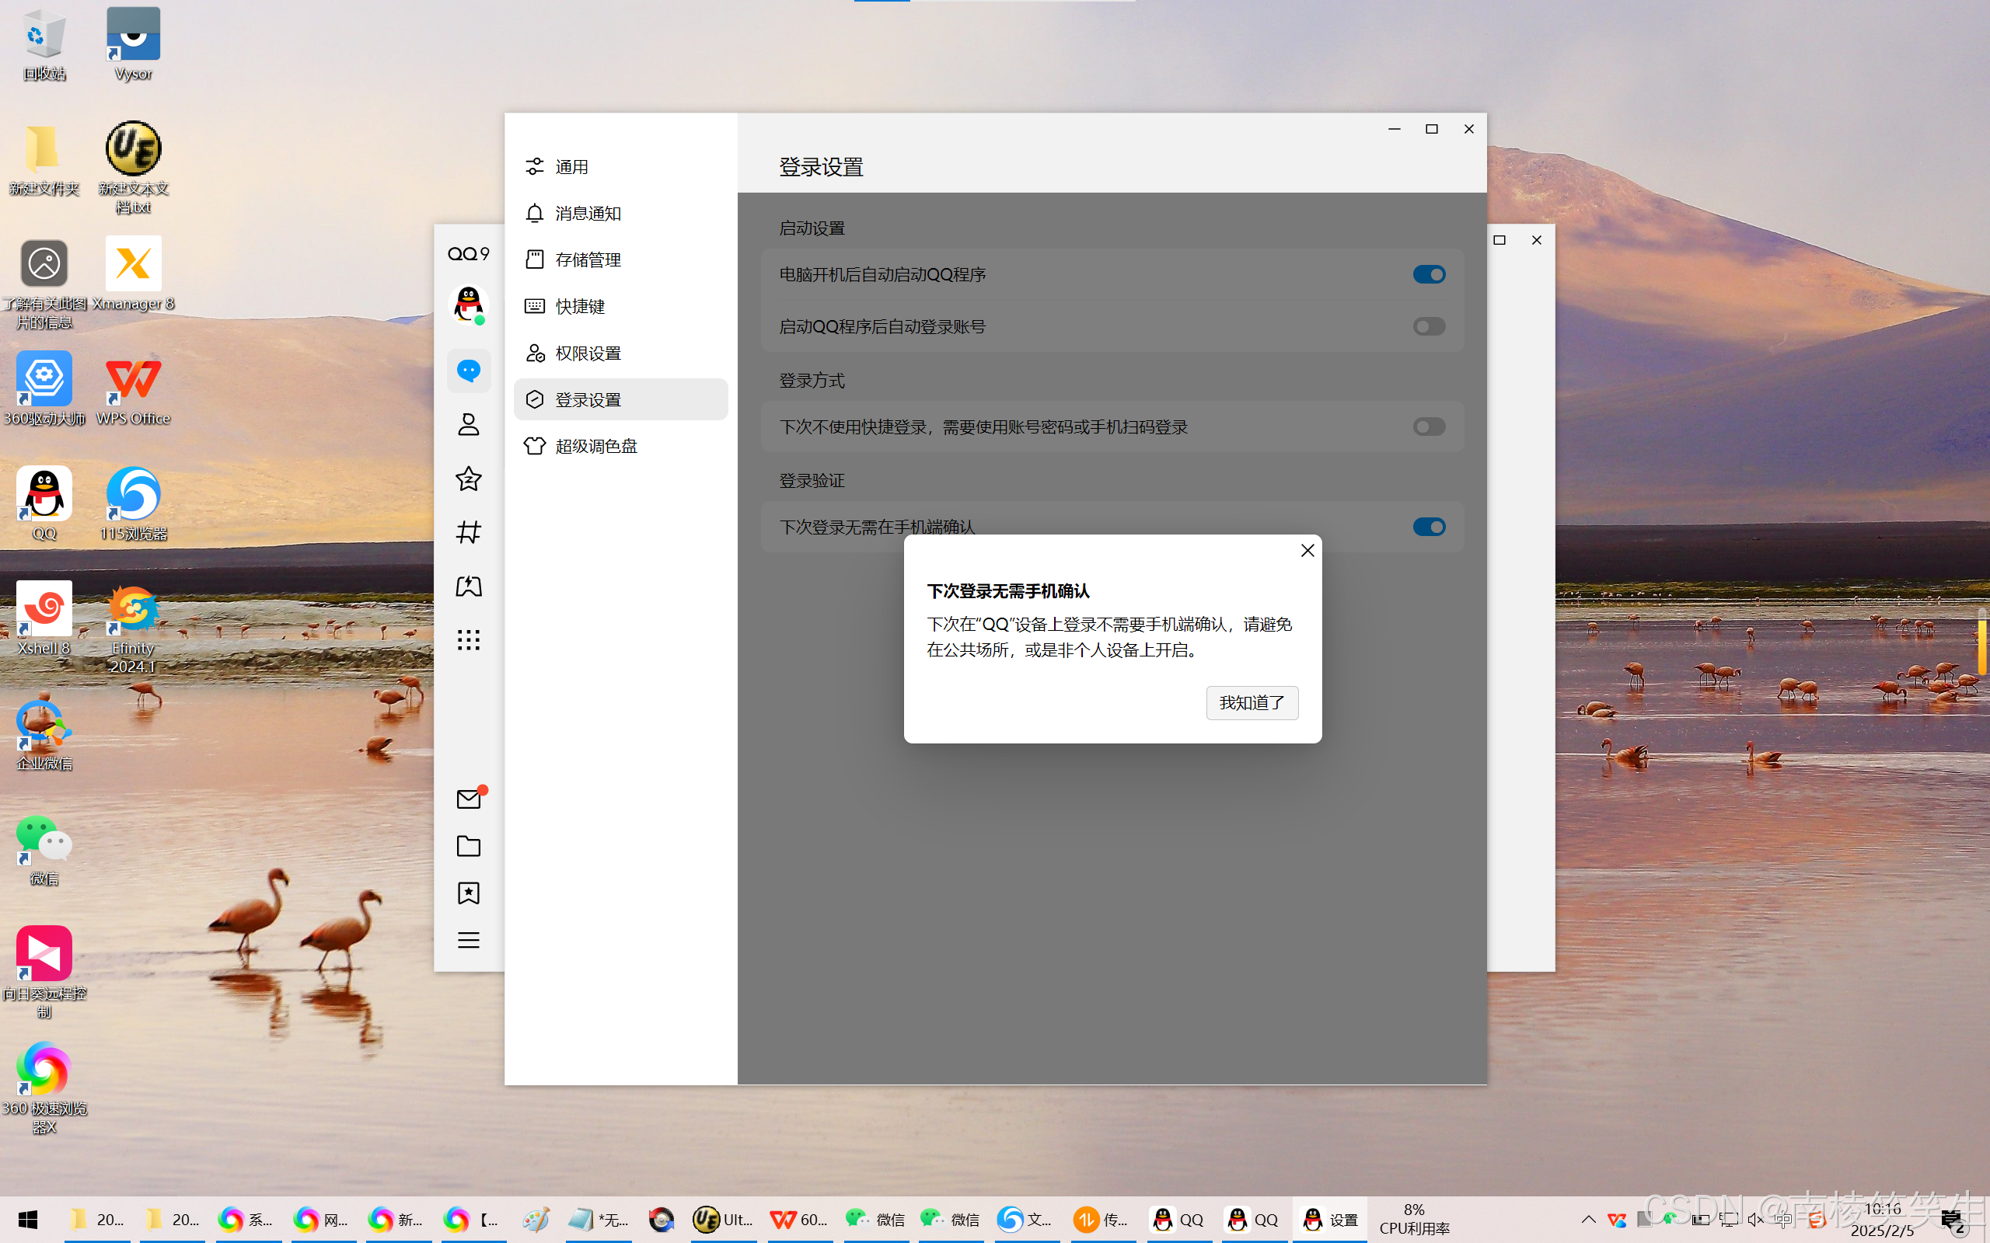Open the QQ Zone star icon
This screenshot has width=1990, height=1243.
pos(468,479)
